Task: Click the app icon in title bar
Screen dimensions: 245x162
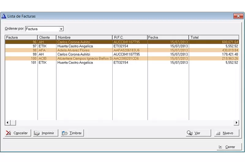Action: 4,16
